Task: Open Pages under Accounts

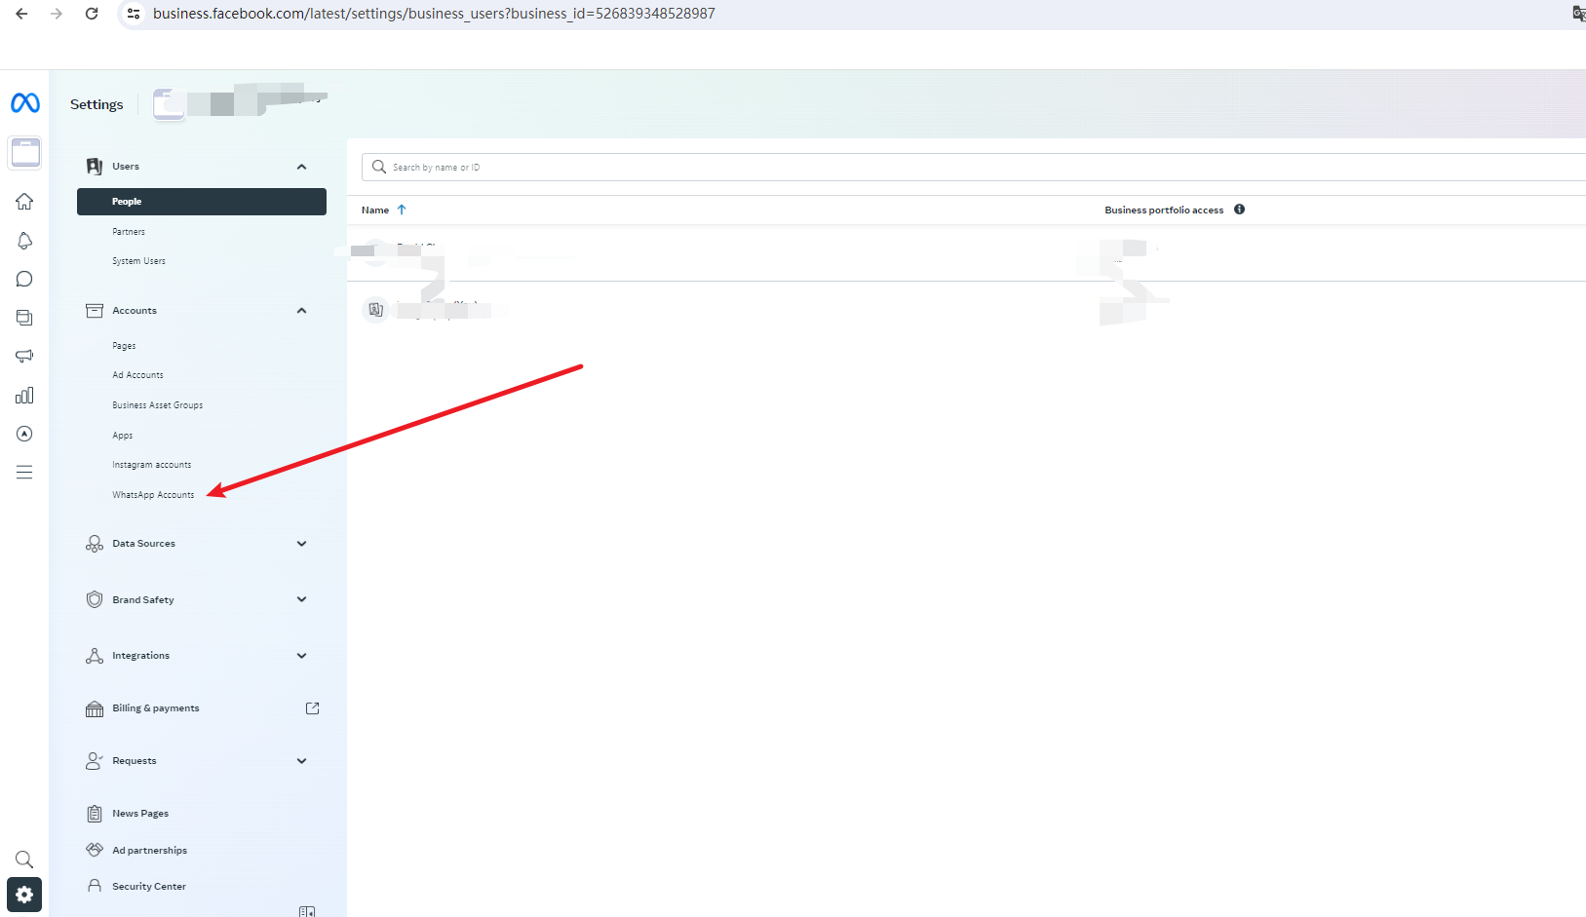Action: (x=124, y=346)
